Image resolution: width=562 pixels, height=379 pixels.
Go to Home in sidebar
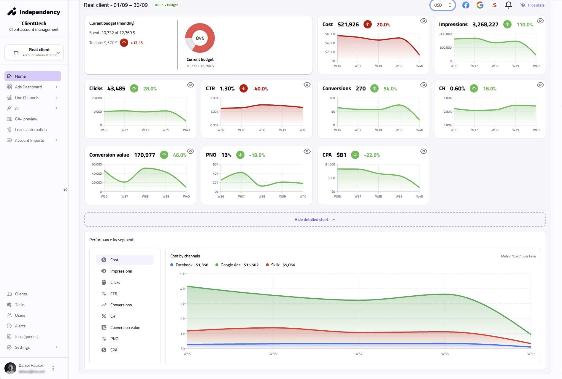[x=33, y=76]
